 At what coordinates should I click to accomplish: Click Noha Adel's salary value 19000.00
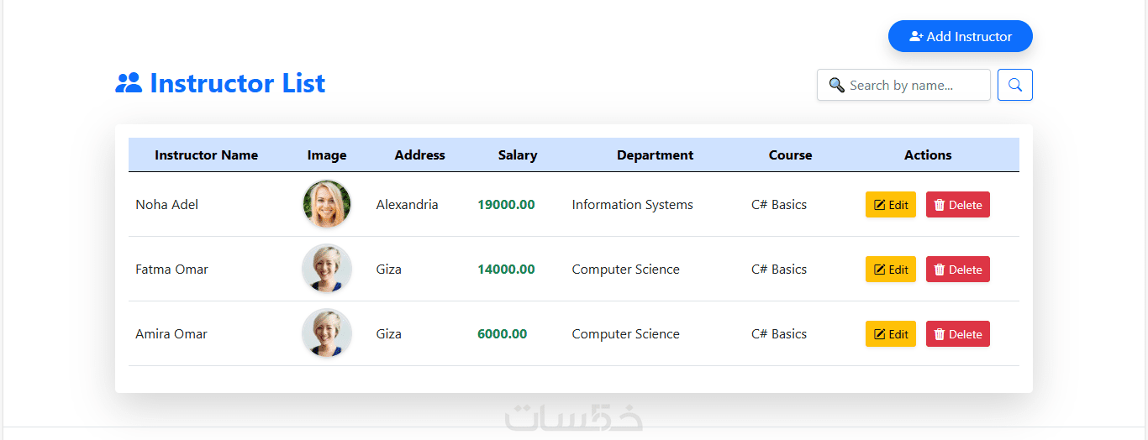click(506, 205)
